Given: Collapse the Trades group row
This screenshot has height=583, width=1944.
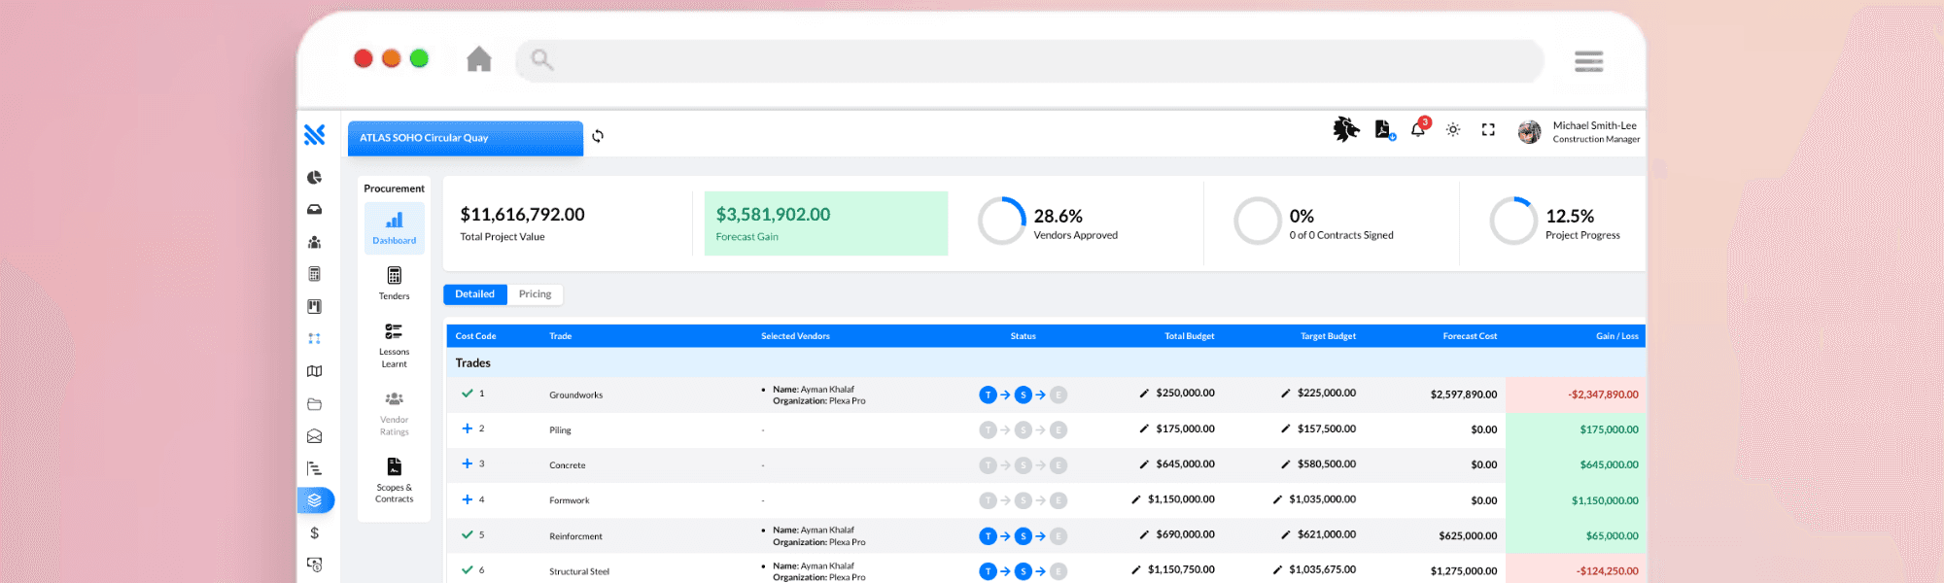Looking at the screenshot, I should point(1046,362).
